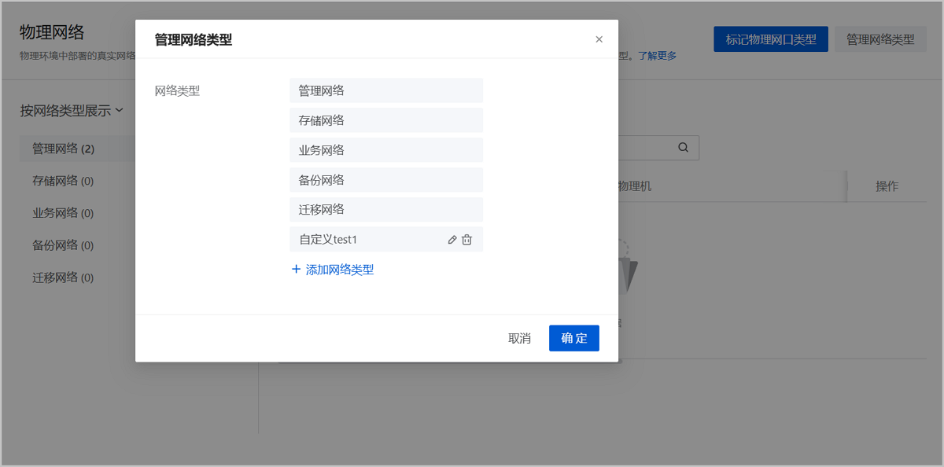This screenshot has width=944, height=467.
Task: Click the plus icon to add network type
Action: [x=297, y=270]
